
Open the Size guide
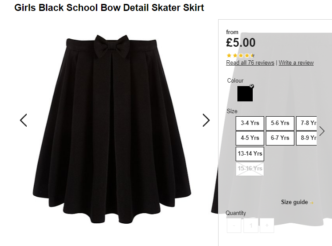[294, 202]
